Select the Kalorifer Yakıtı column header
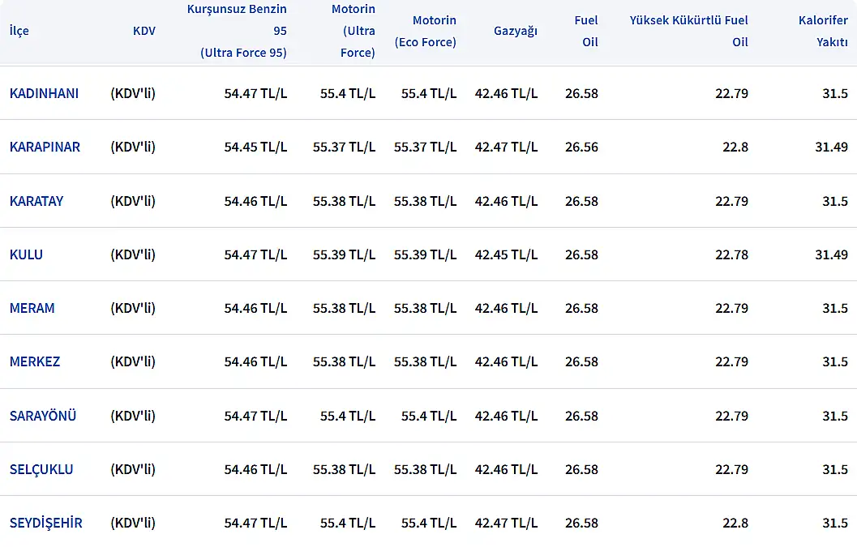 coord(822,31)
